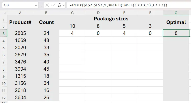Screen dimensions: 191x103
Task: Select the Package sizes merged header cell
Action: [x=111, y=19]
